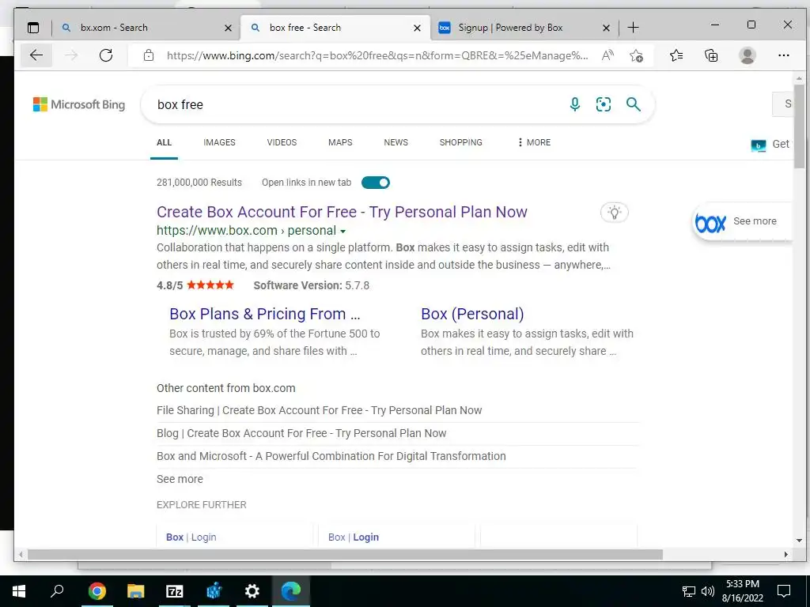The width and height of the screenshot is (810, 607).
Task: Open Read Aloud from the address bar
Action: pyautogui.click(x=608, y=55)
